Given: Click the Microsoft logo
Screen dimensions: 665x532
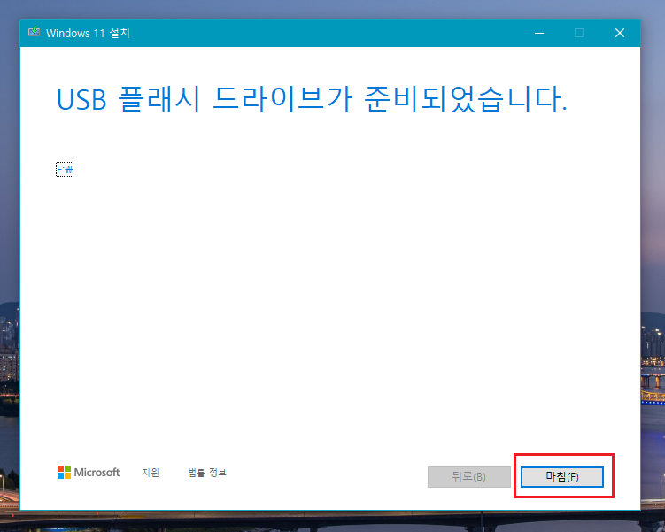Looking at the screenshot, I should click(x=89, y=472).
